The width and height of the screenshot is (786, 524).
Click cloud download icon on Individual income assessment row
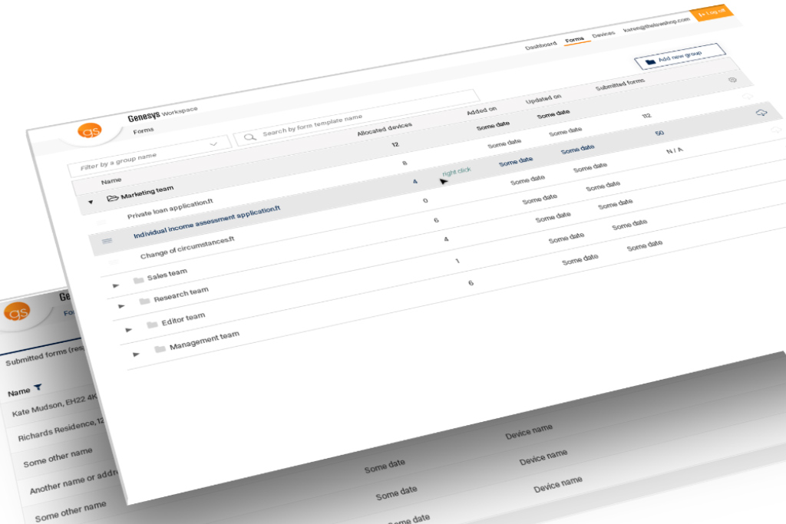pos(761,114)
